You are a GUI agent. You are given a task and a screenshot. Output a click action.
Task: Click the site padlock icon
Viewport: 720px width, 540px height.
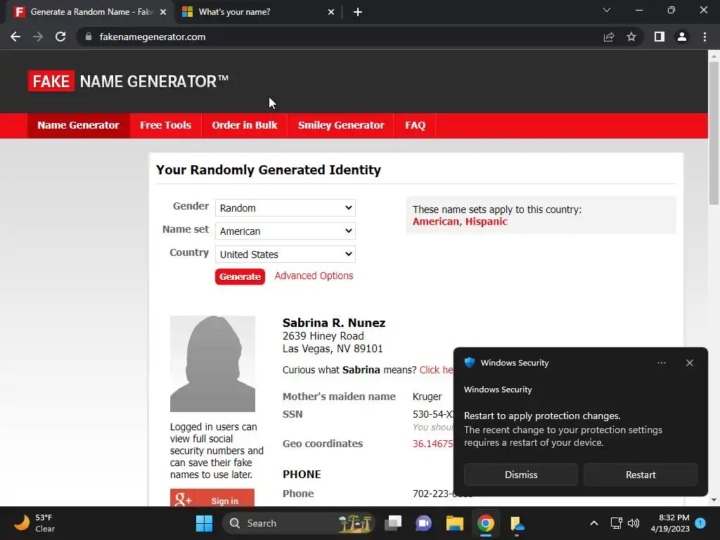tap(89, 37)
